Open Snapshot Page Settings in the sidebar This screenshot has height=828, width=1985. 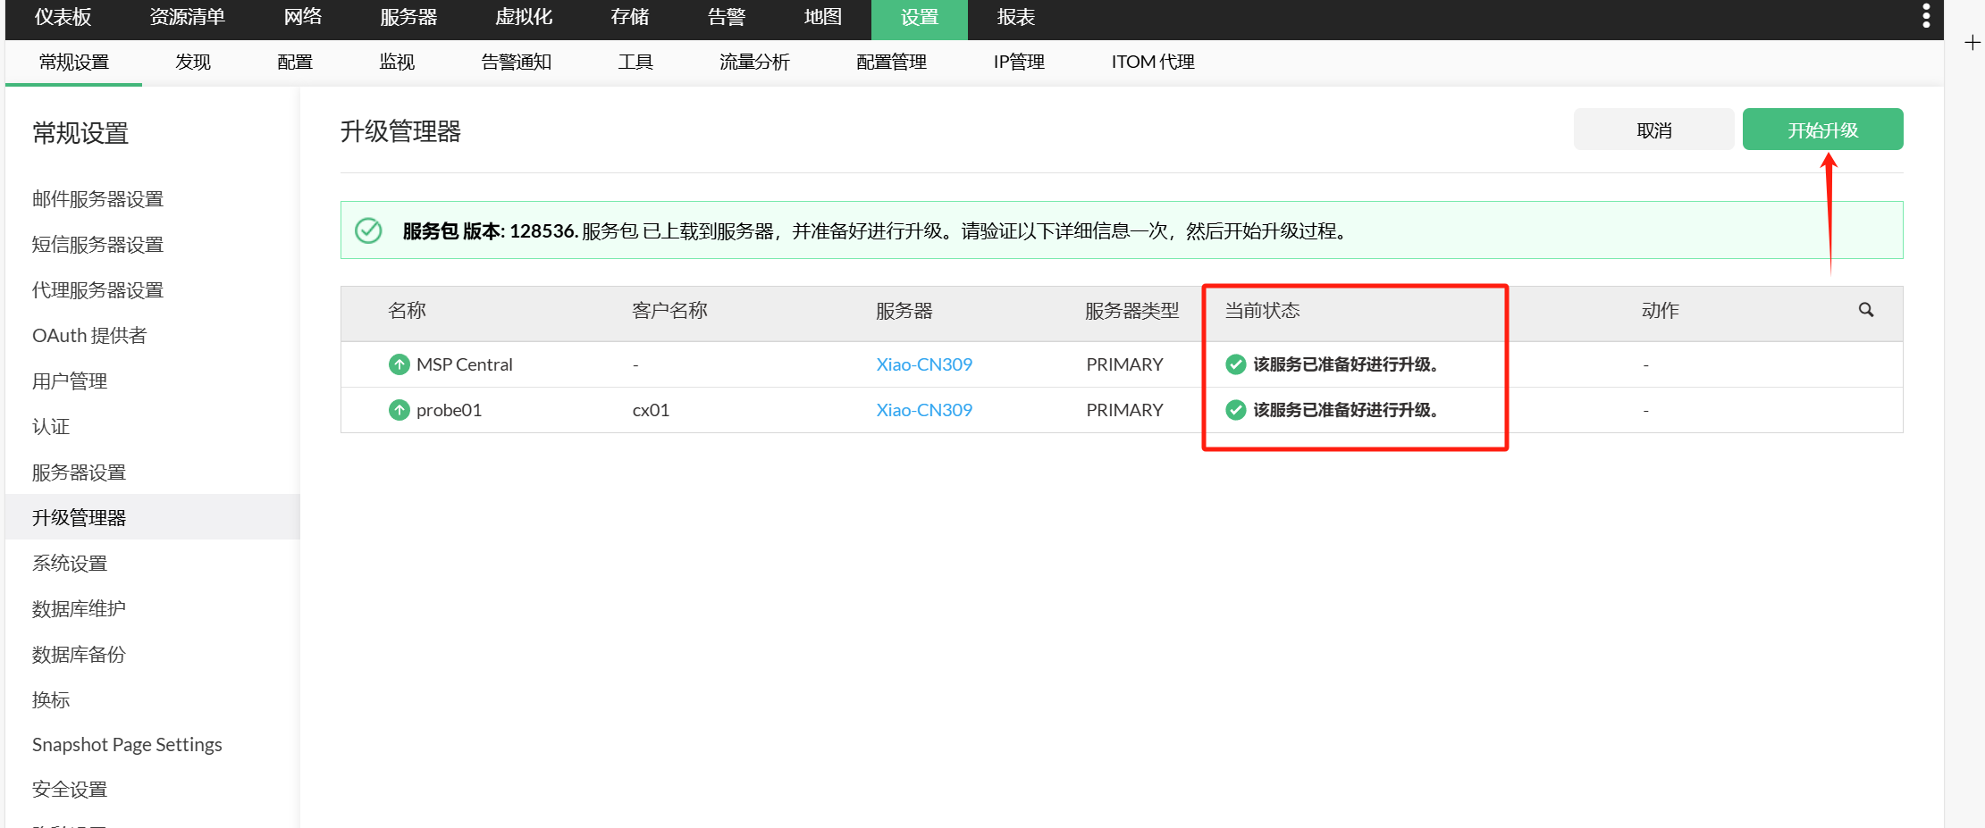[x=127, y=745]
